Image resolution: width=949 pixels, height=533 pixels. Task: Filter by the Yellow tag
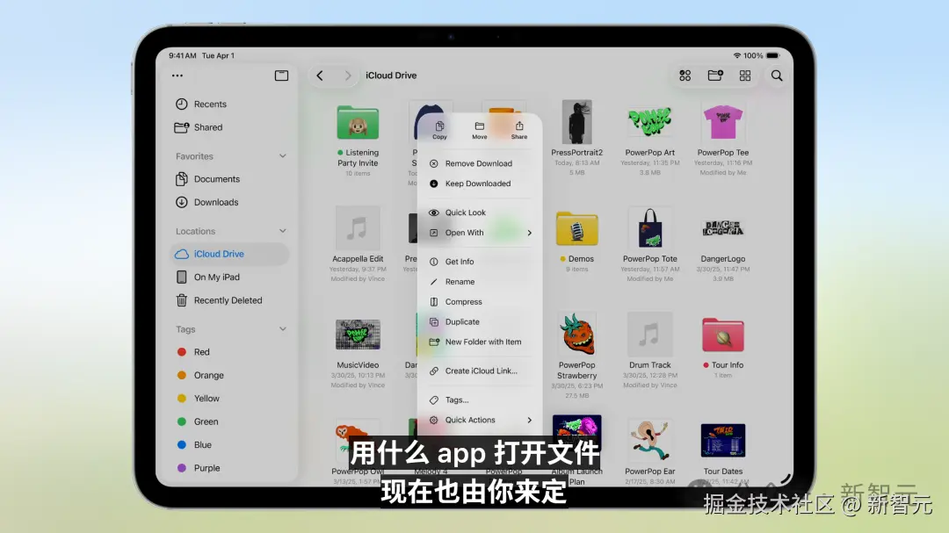pos(230,398)
